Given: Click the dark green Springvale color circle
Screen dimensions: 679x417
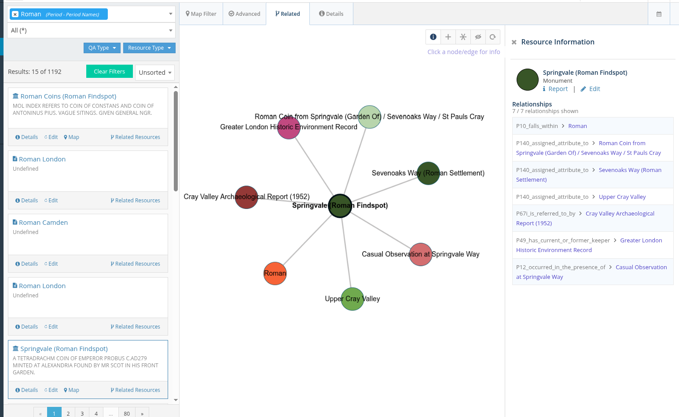Looking at the screenshot, I should pyautogui.click(x=527, y=80).
